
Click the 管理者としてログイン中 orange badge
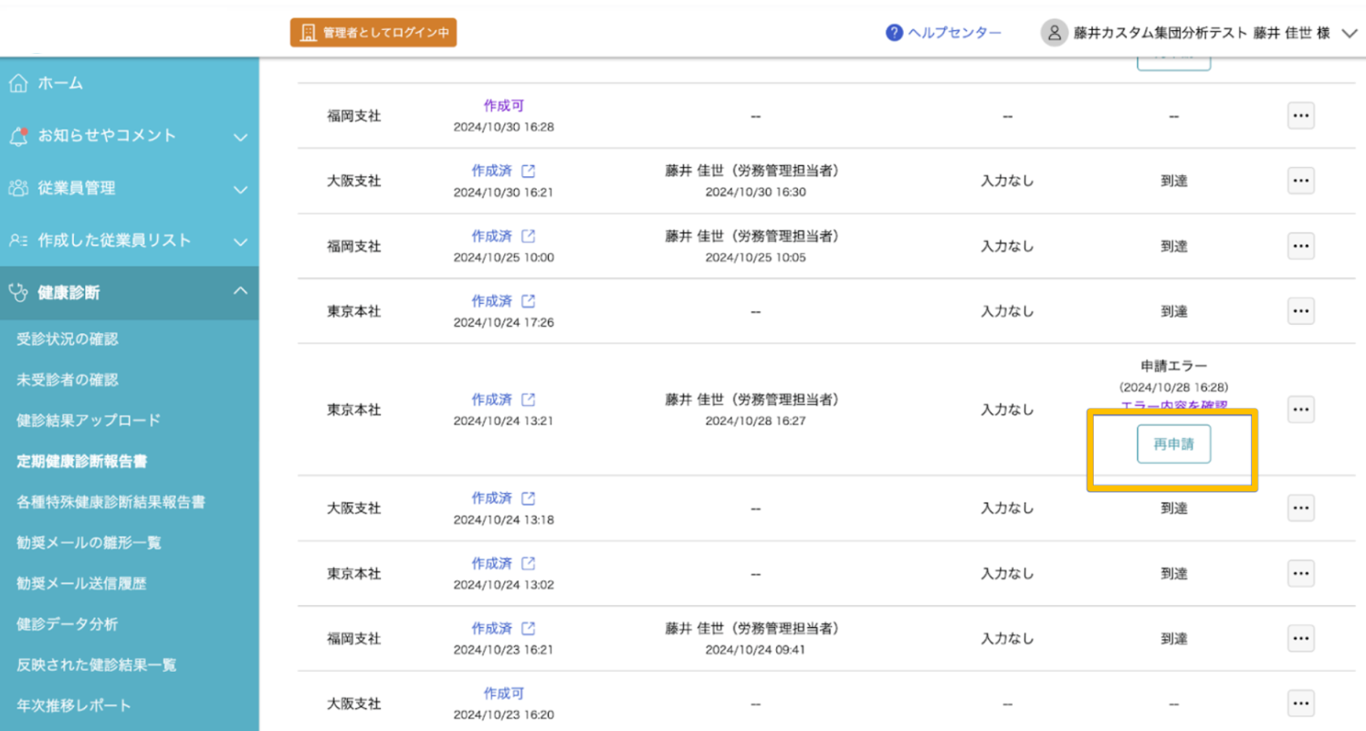pyautogui.click(x=373, y=33)
